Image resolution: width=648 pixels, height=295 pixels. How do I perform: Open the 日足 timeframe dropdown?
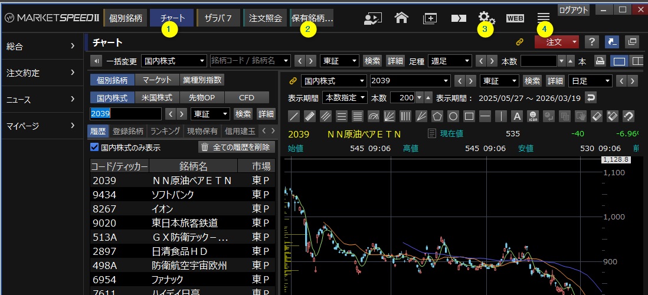click(590, 81)
